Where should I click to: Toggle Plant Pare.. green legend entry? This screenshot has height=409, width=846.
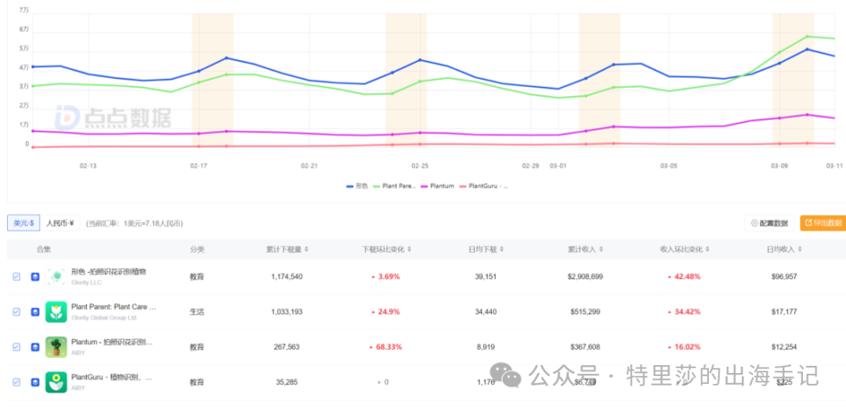(394, 186)
